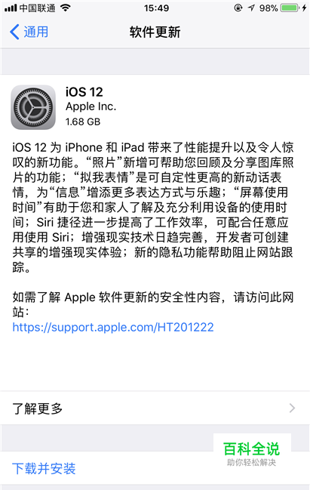Tap the Apple Inc. developer label
Image resolution: width=310 pixels, height=490 pixels.
click(x=91, y=106)
